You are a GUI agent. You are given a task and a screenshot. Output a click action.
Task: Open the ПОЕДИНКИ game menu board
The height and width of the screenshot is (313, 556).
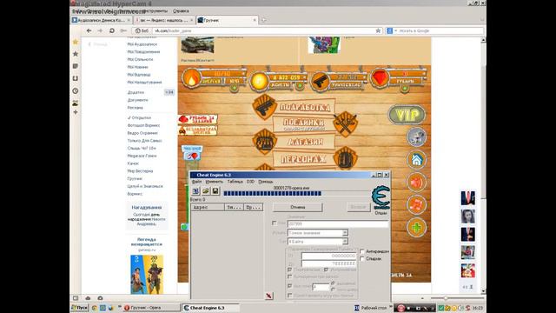click(303, 123)
